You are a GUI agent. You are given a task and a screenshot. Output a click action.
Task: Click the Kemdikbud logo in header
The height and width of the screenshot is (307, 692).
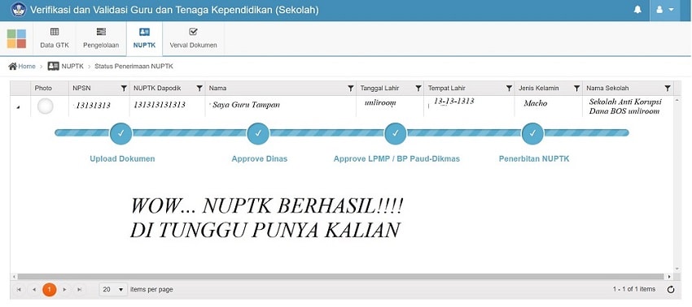[x=19, y=10]
